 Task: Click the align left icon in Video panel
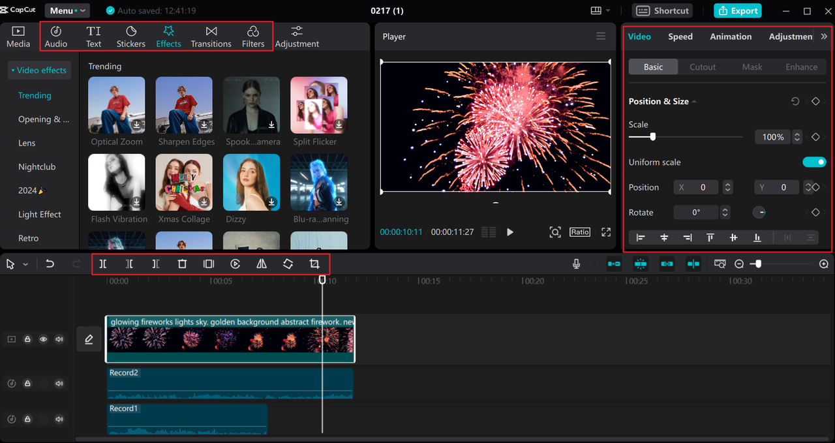[x=641, y=237]
